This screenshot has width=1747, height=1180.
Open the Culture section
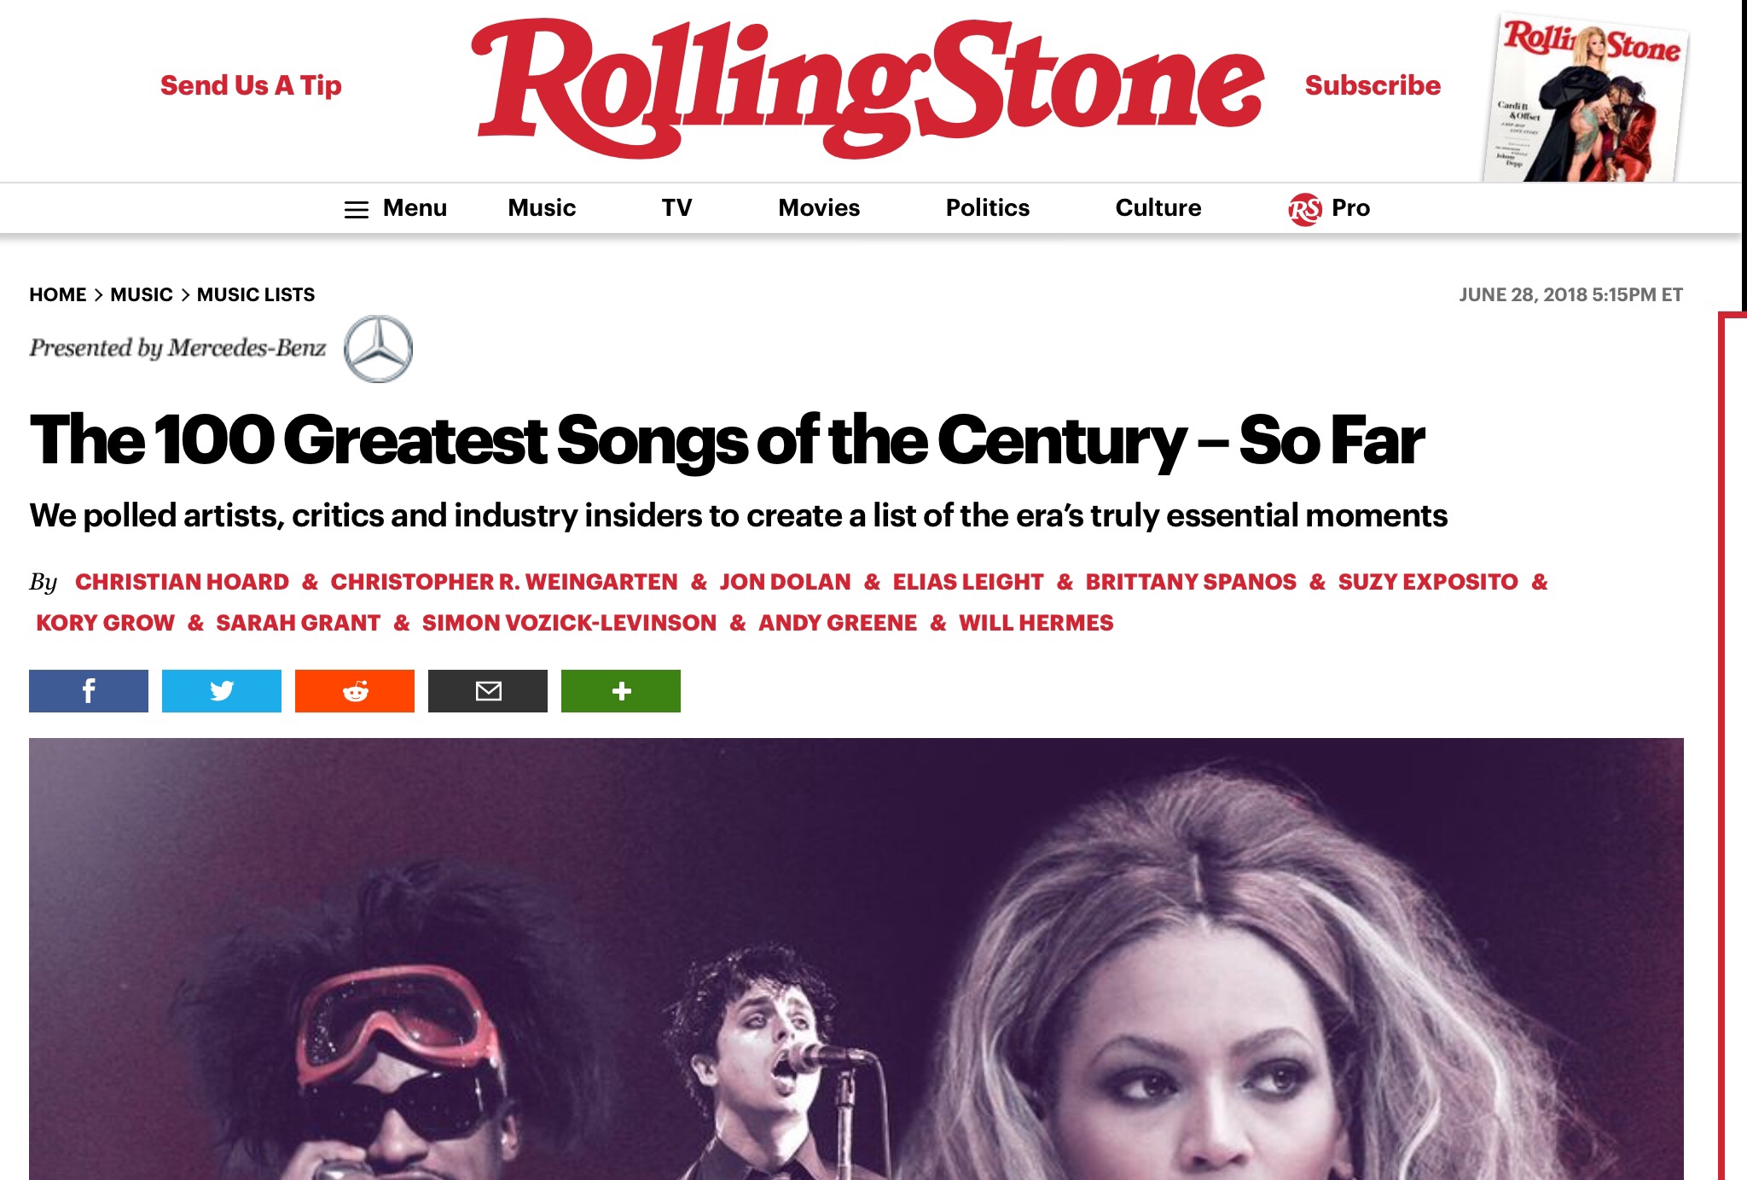coord(1158,208)
